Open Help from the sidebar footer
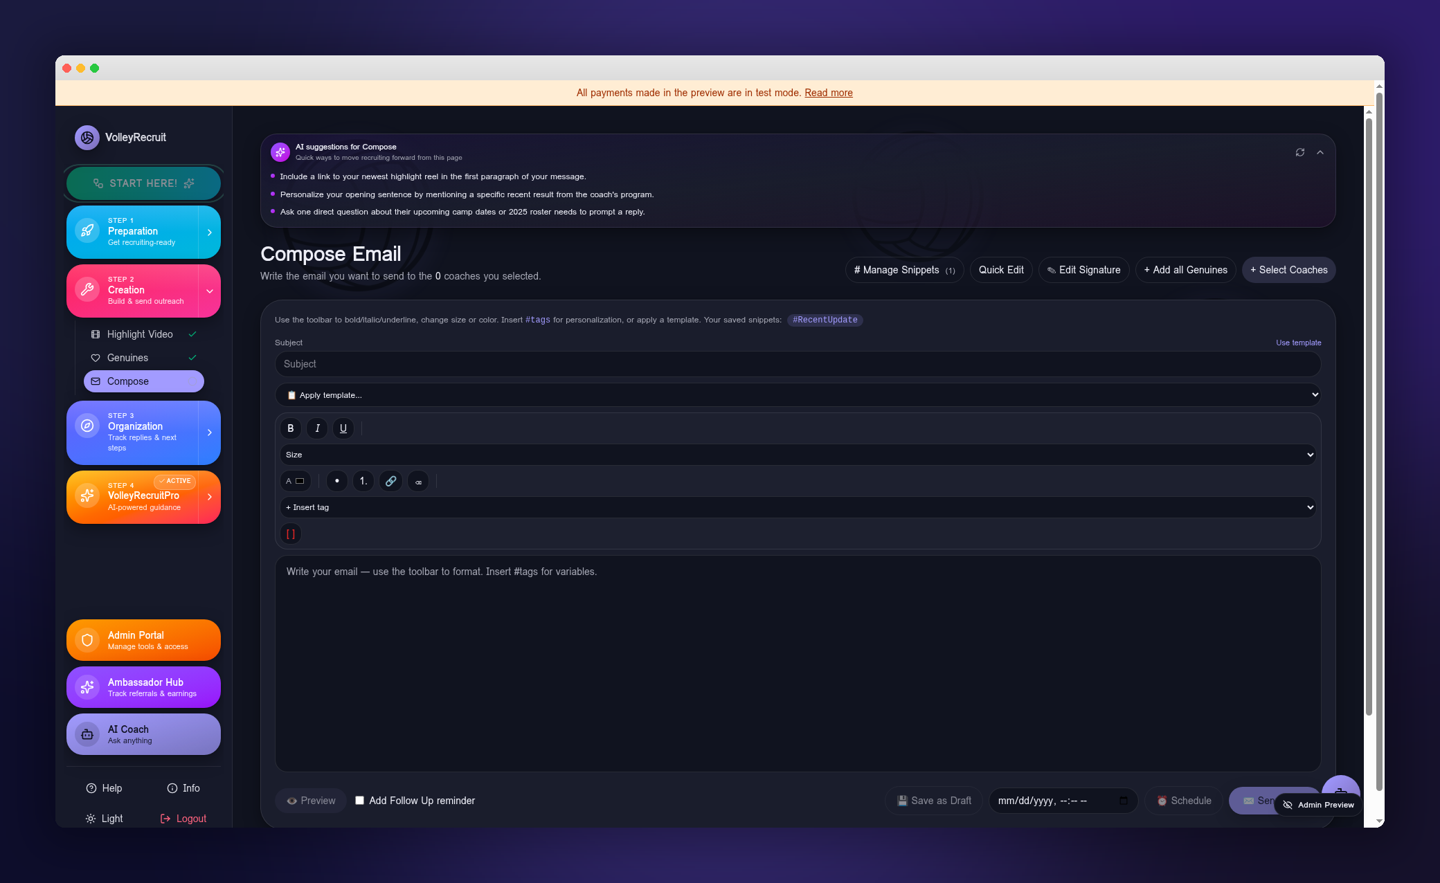This screenshot has width=1440, height=883. click(104, 788)
